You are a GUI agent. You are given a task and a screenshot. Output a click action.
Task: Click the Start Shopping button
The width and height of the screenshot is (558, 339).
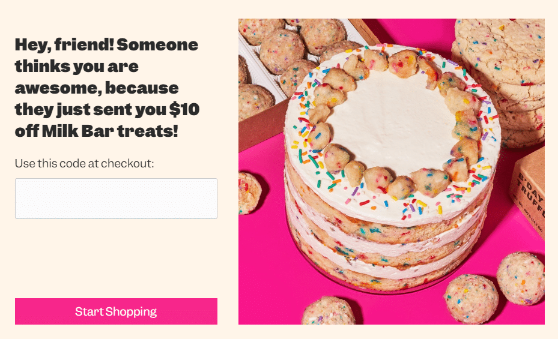click(116, 311)
